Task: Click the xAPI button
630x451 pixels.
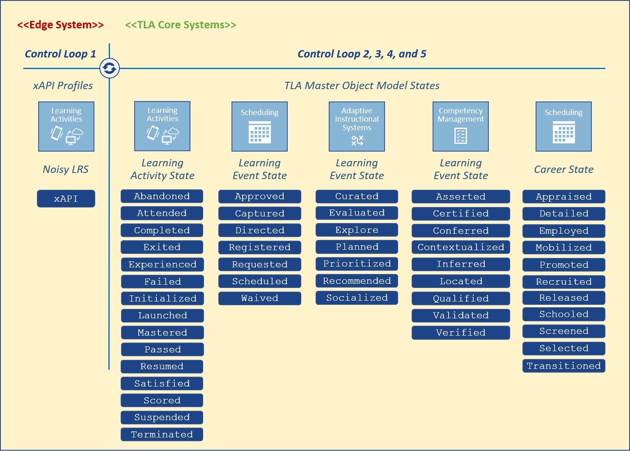Action: (x=66, y=199)
